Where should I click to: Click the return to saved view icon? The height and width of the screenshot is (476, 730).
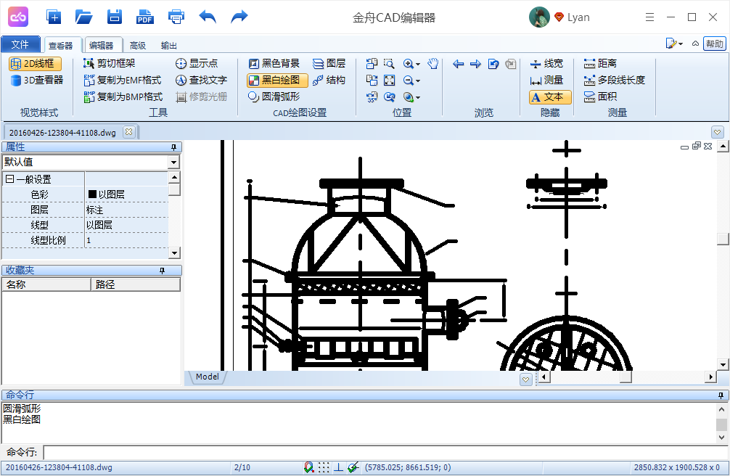pos(493,64)
